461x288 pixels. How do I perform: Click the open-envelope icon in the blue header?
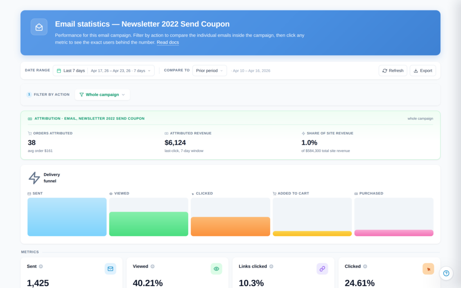point(39,27)
